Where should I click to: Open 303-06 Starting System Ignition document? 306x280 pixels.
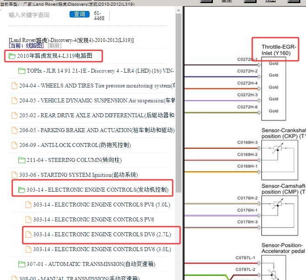click(78, 175)
